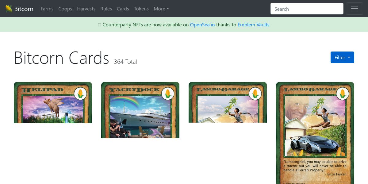
Task: Click the Bitcorn corn logo icon
Action: (x=9, y=9)
